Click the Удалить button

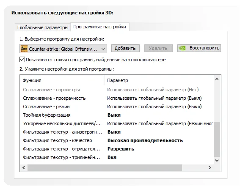(158, 48)
